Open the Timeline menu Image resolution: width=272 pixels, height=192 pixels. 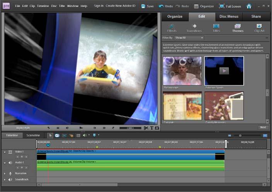pyautogui.click(x=43, y=6)
